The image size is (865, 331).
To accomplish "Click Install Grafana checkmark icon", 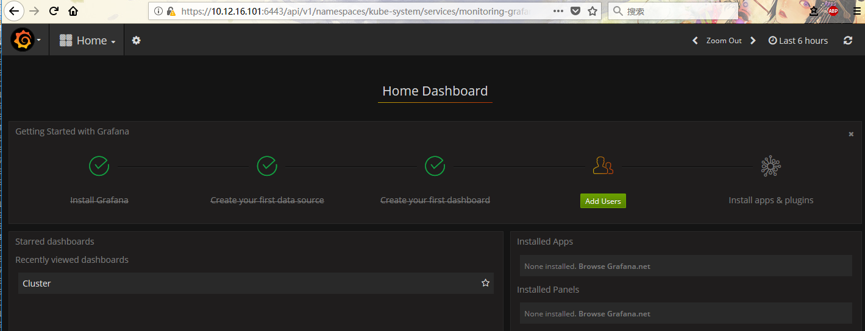I will (x=99, y=165).
